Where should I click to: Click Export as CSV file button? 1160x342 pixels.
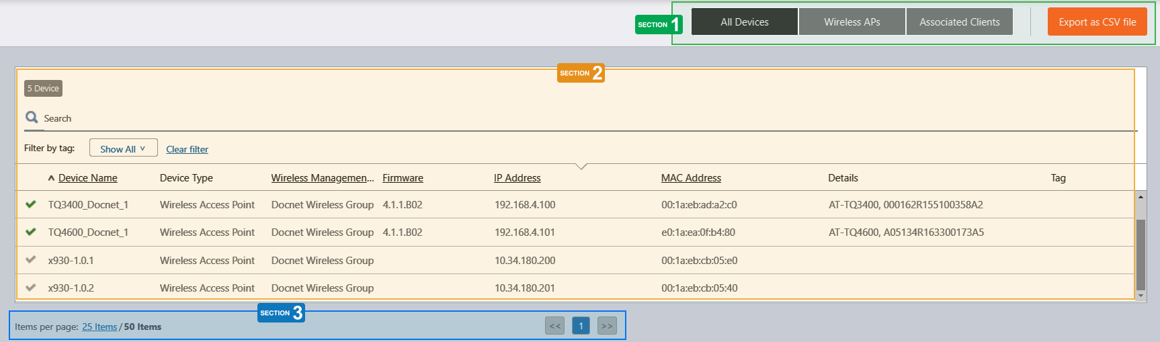(x=1097, y=22)
